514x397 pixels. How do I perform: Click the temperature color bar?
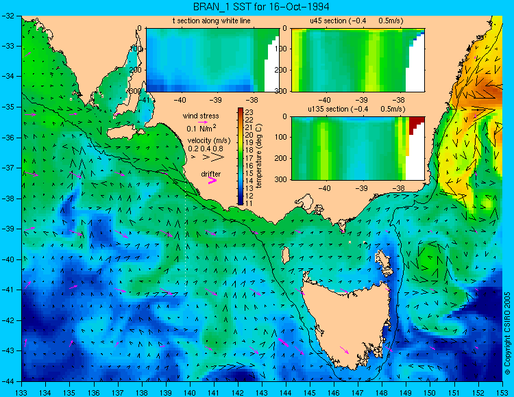click(241, 157)
